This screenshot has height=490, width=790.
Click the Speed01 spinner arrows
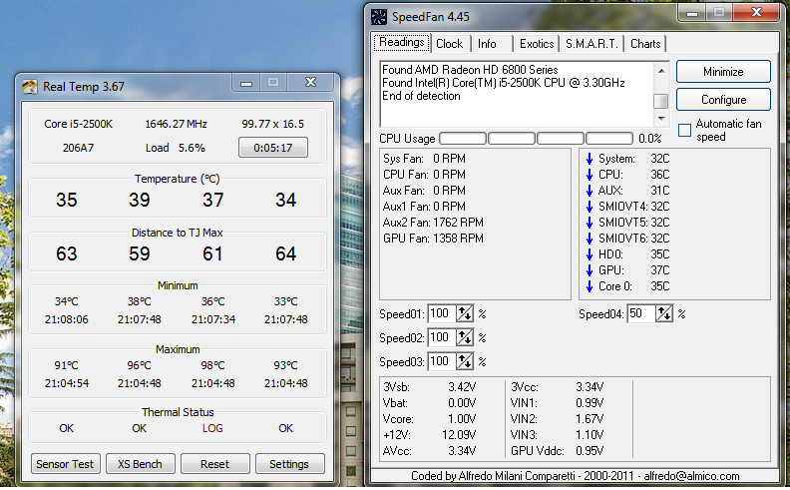[x=465, y=313]
